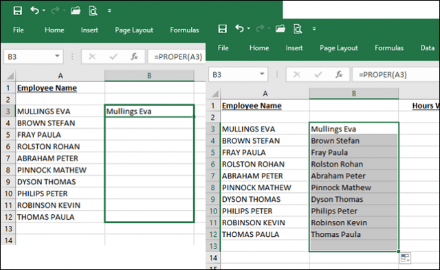Click Brown Stefan cell in right sheet
The height and width of the screenshot is (270, 440).
click(x=354, y=141)
